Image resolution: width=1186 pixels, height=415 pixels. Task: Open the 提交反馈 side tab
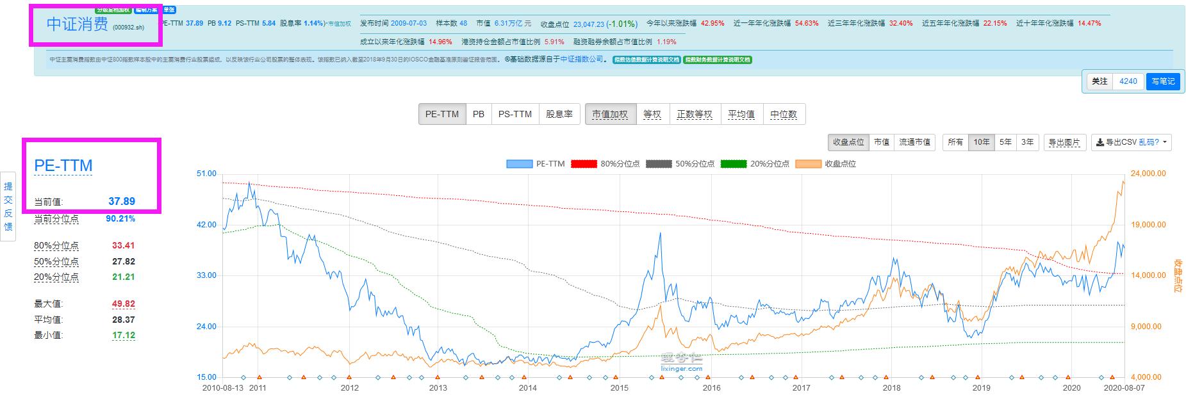pyautogui.click(x=8, y=206)
